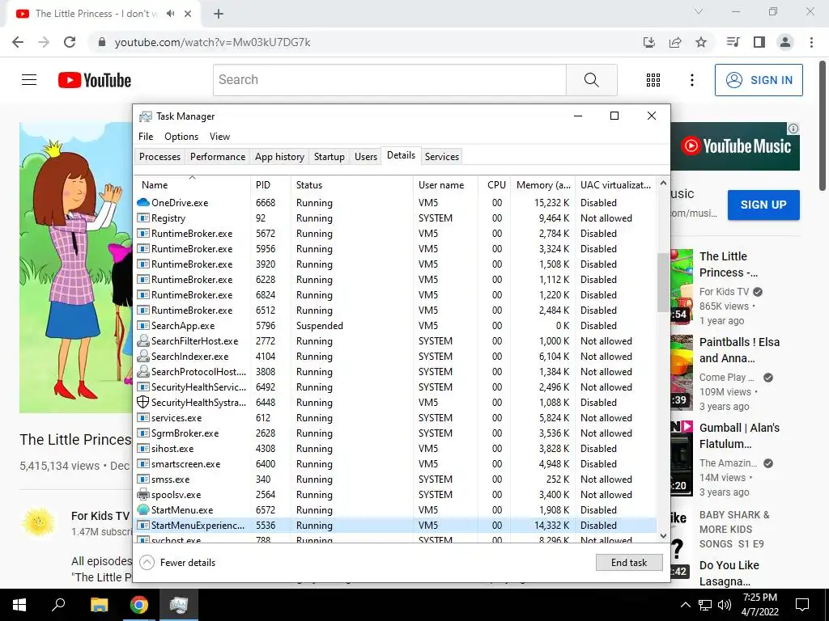Reload the YouTube page

point(70,42)
